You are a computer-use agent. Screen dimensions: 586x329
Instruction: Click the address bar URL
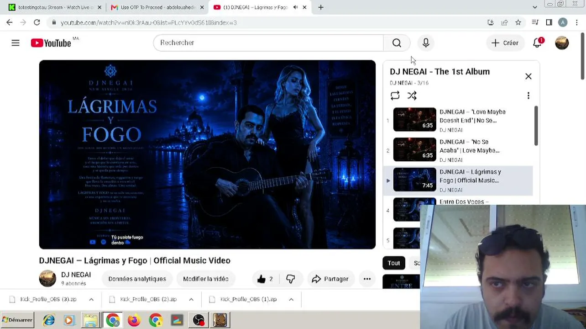149,22
